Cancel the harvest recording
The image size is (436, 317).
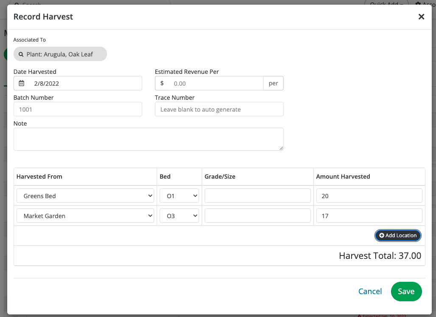tap(370, 292)
